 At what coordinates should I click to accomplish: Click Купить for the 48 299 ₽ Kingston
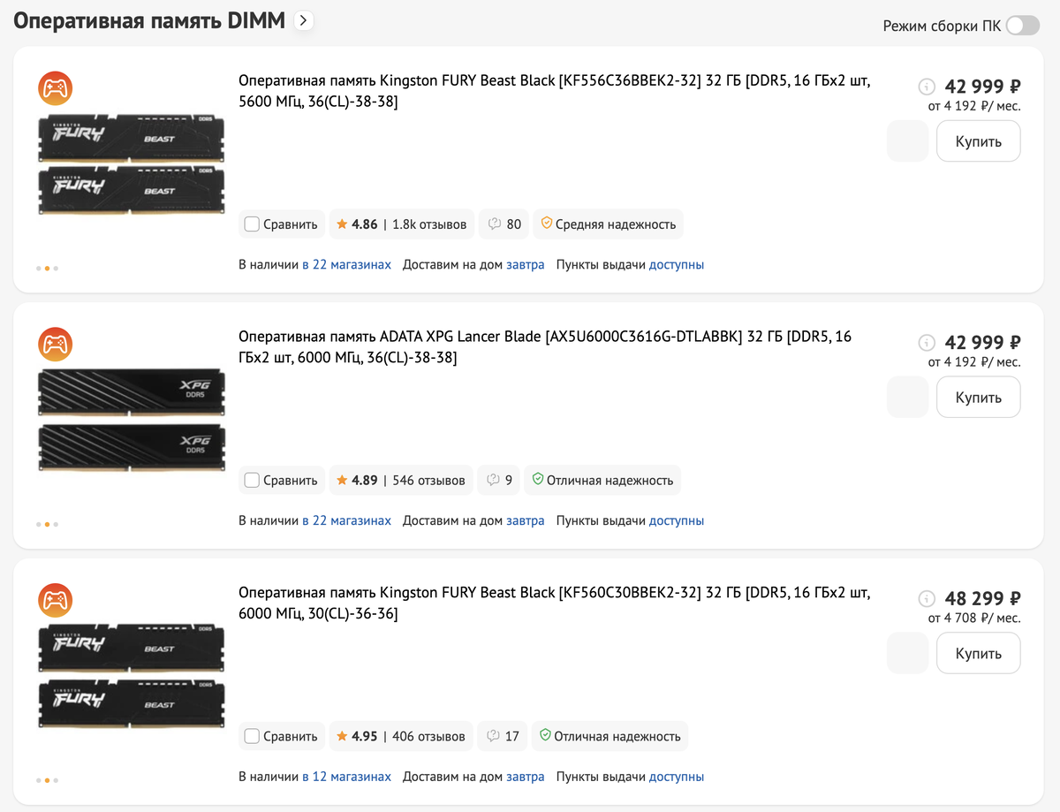point(978,653)
